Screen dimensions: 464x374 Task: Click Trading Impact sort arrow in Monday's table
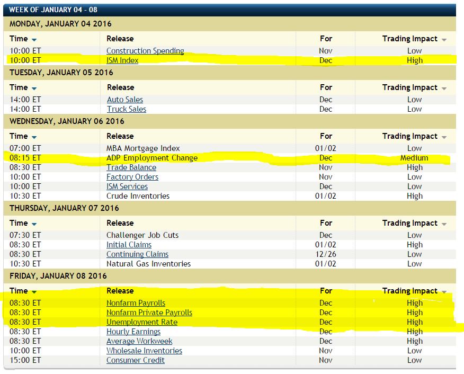(444, 40)
